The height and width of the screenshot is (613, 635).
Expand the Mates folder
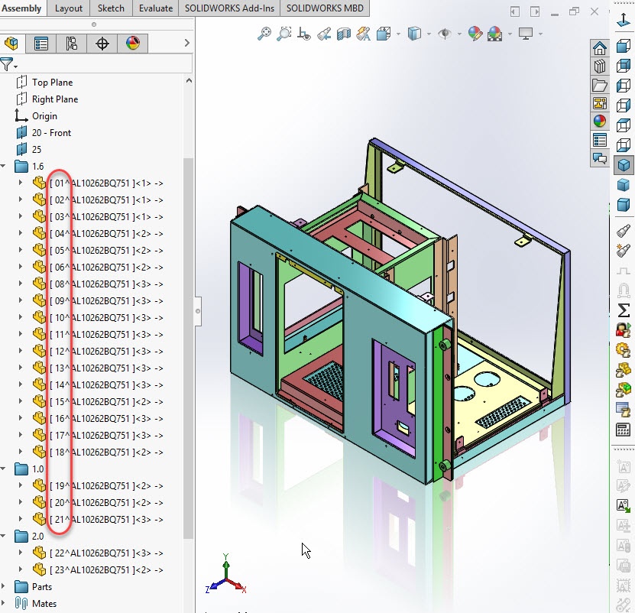tap(3, 603)
